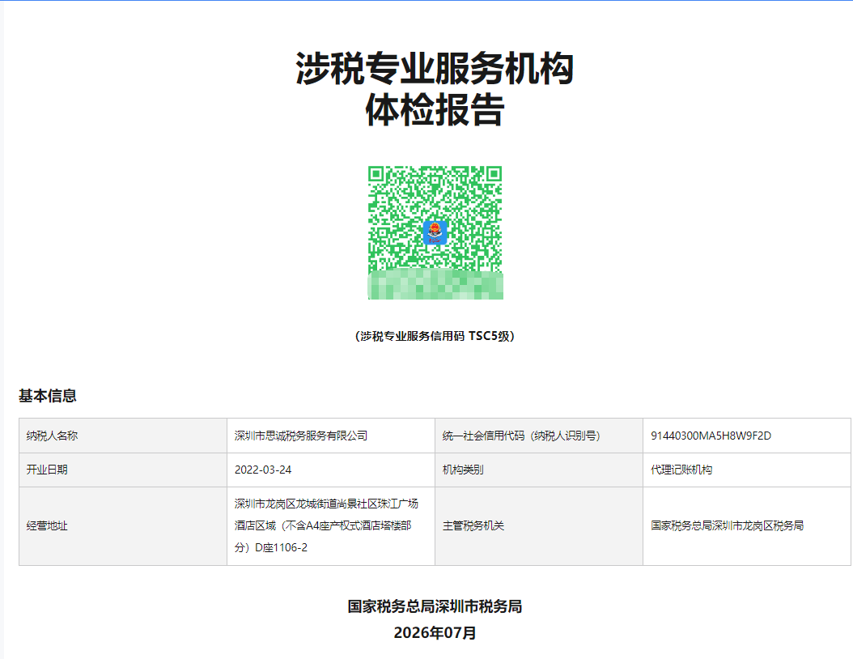853x659 pixels.
Task: Click the 主管税务机关 label cell
Action: [539, 526]
